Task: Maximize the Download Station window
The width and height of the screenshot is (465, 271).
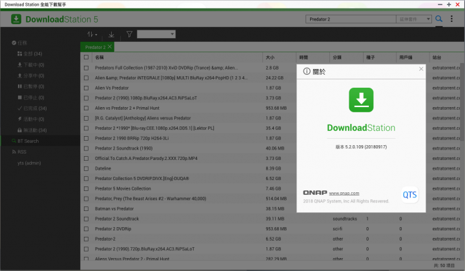Action: pyautogui.click(x=449, y=5)
